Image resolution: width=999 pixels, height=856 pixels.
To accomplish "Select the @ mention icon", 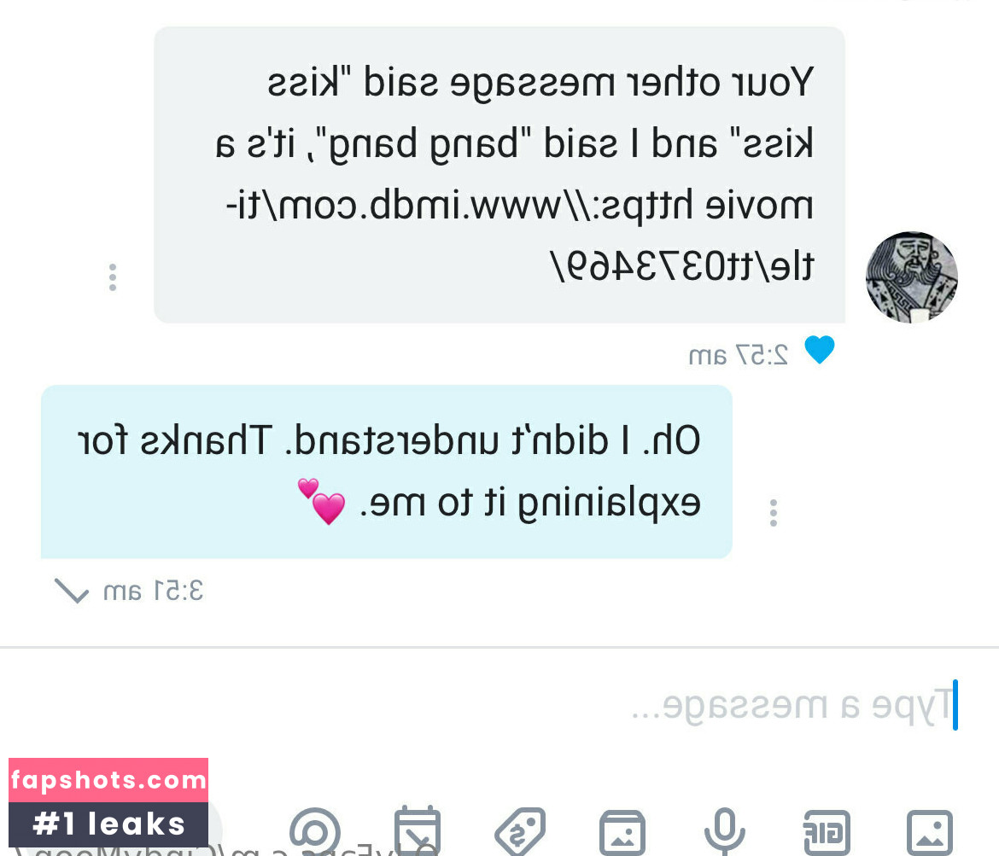I will coord(315,832).
